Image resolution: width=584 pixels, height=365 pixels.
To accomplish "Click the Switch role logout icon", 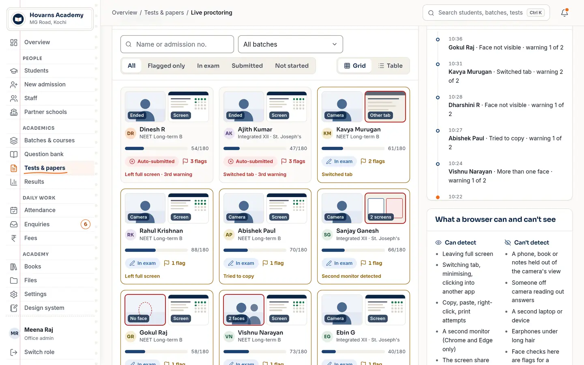I will point(14,352).
